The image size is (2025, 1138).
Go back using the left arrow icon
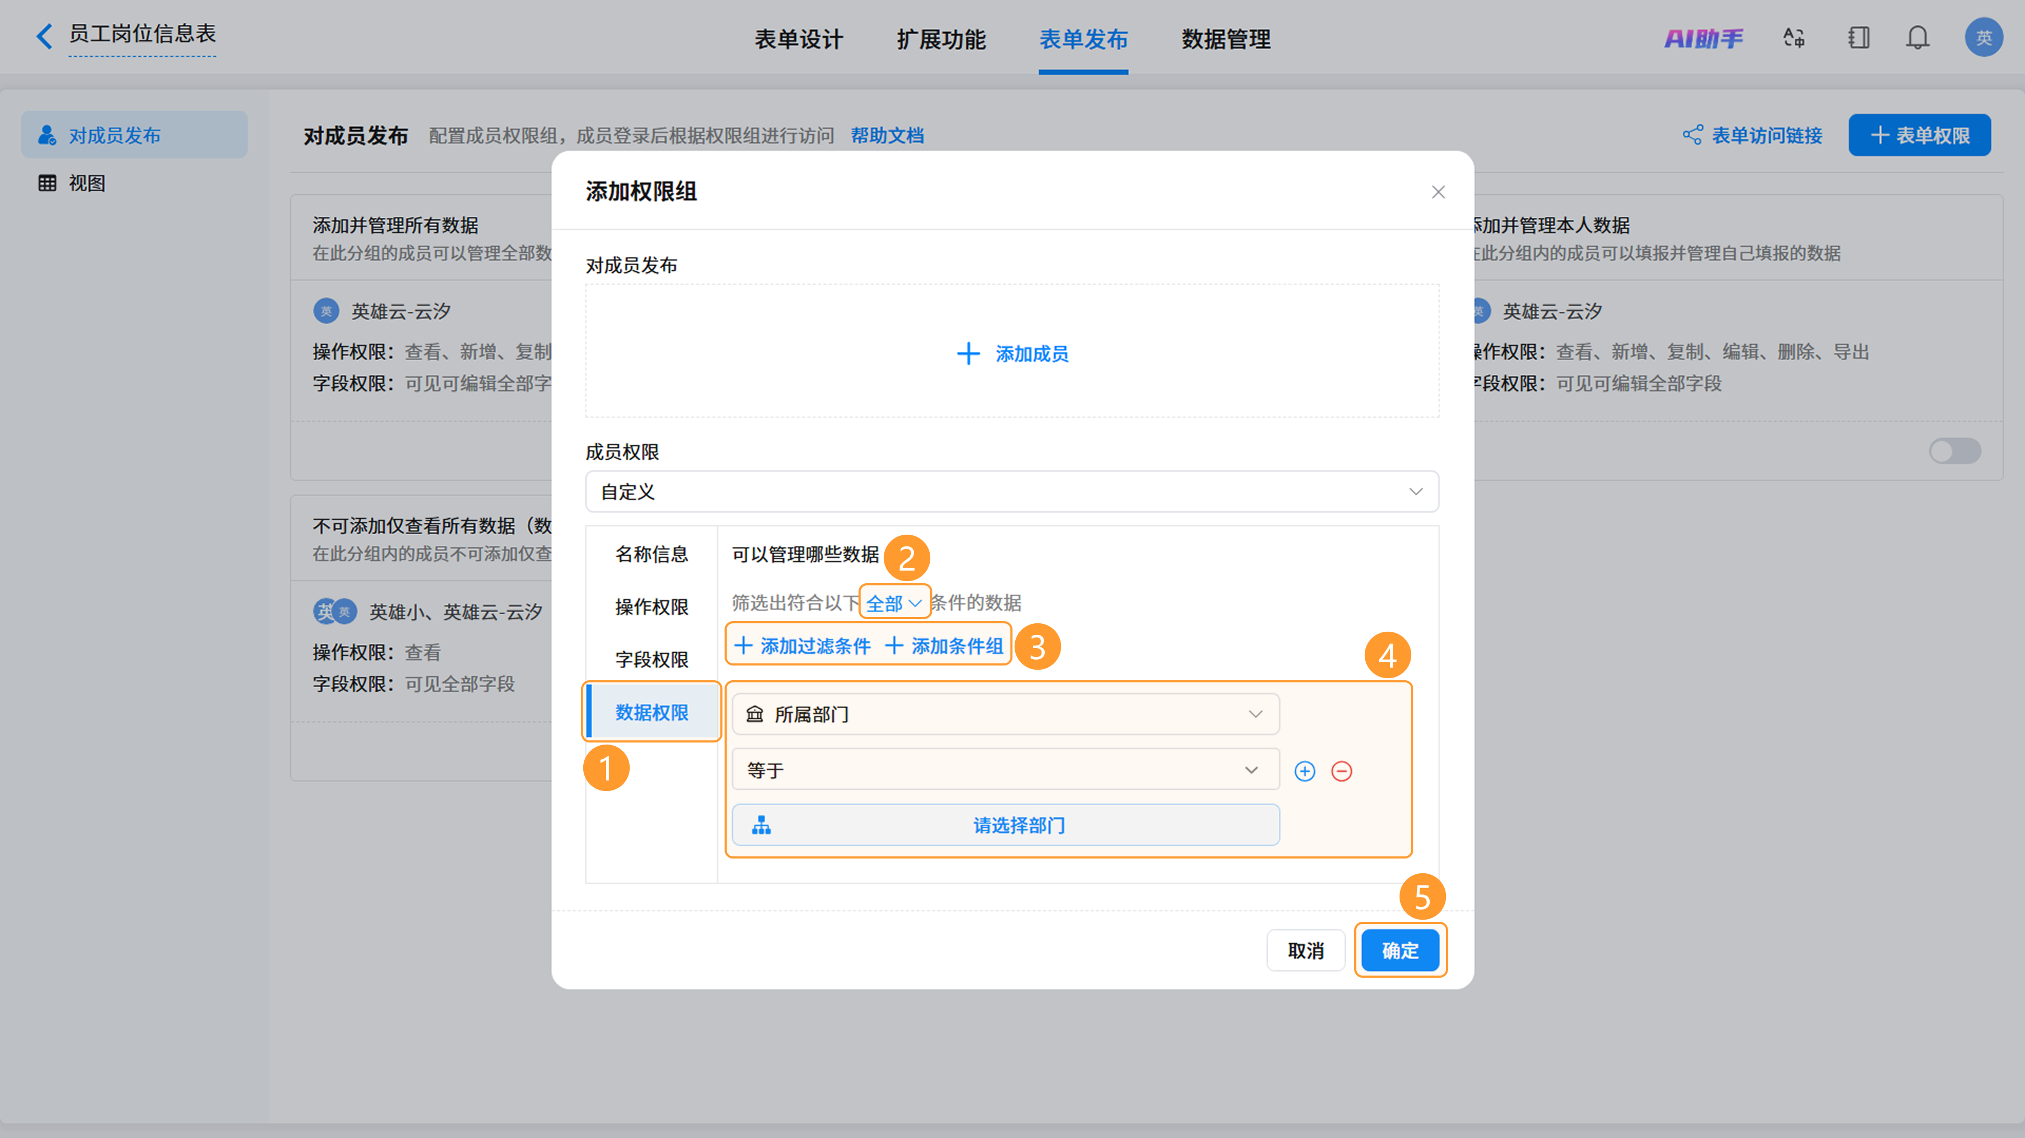pyautogui.click(x=45, y=36)
